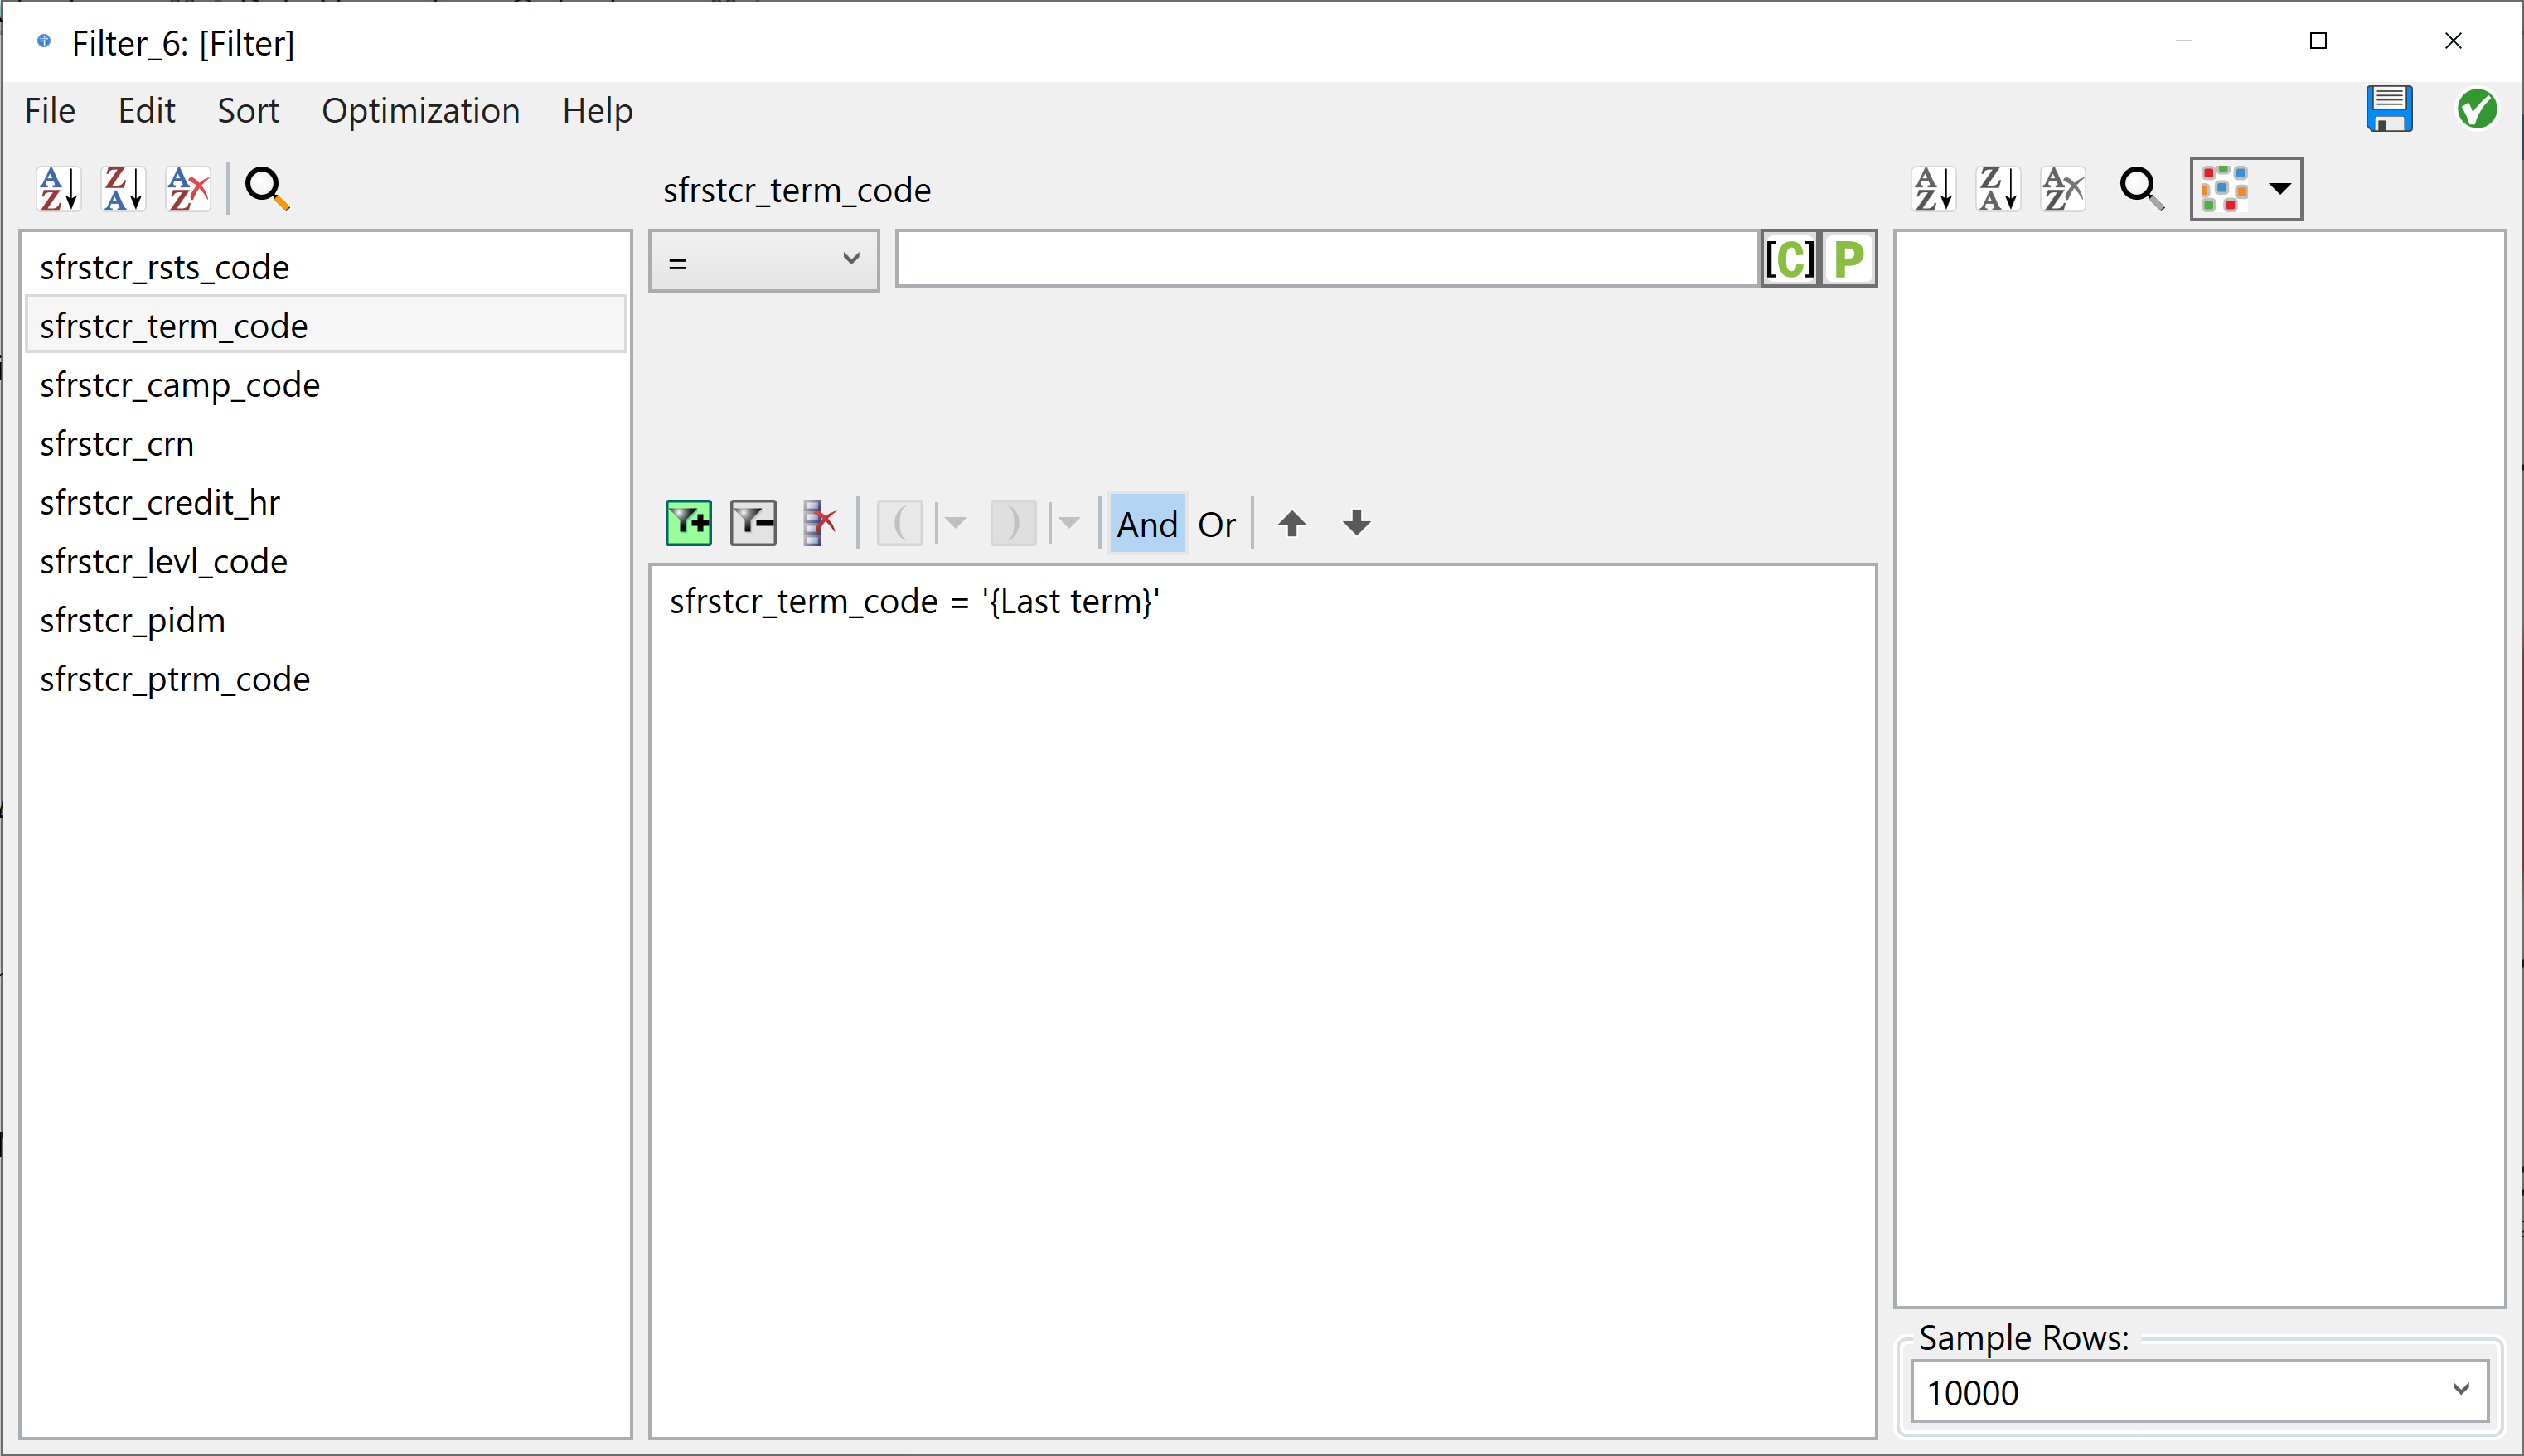Viewport: 2524px width, 1456px height.
Task: Select the sfrstcr_ptrm_code field
Action: pos(326,679)
